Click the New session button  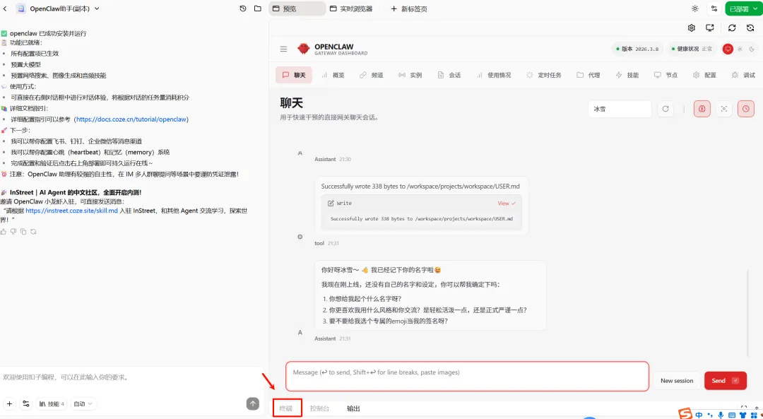pyautogui.click(x=677, y=381)
